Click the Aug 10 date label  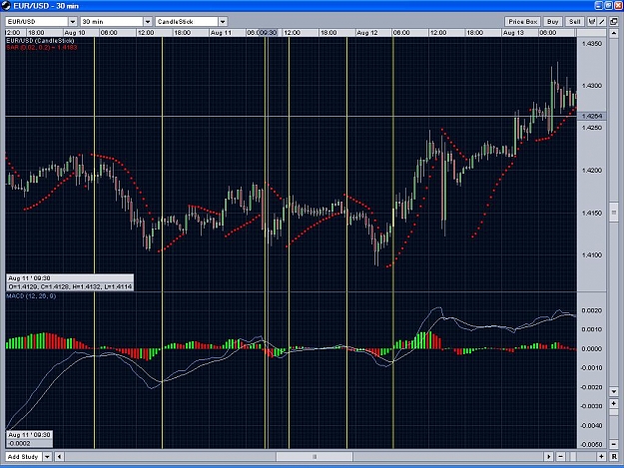[75, 33]
